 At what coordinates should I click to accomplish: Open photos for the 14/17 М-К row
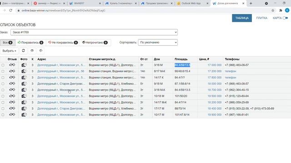click(x=24, y=102)
